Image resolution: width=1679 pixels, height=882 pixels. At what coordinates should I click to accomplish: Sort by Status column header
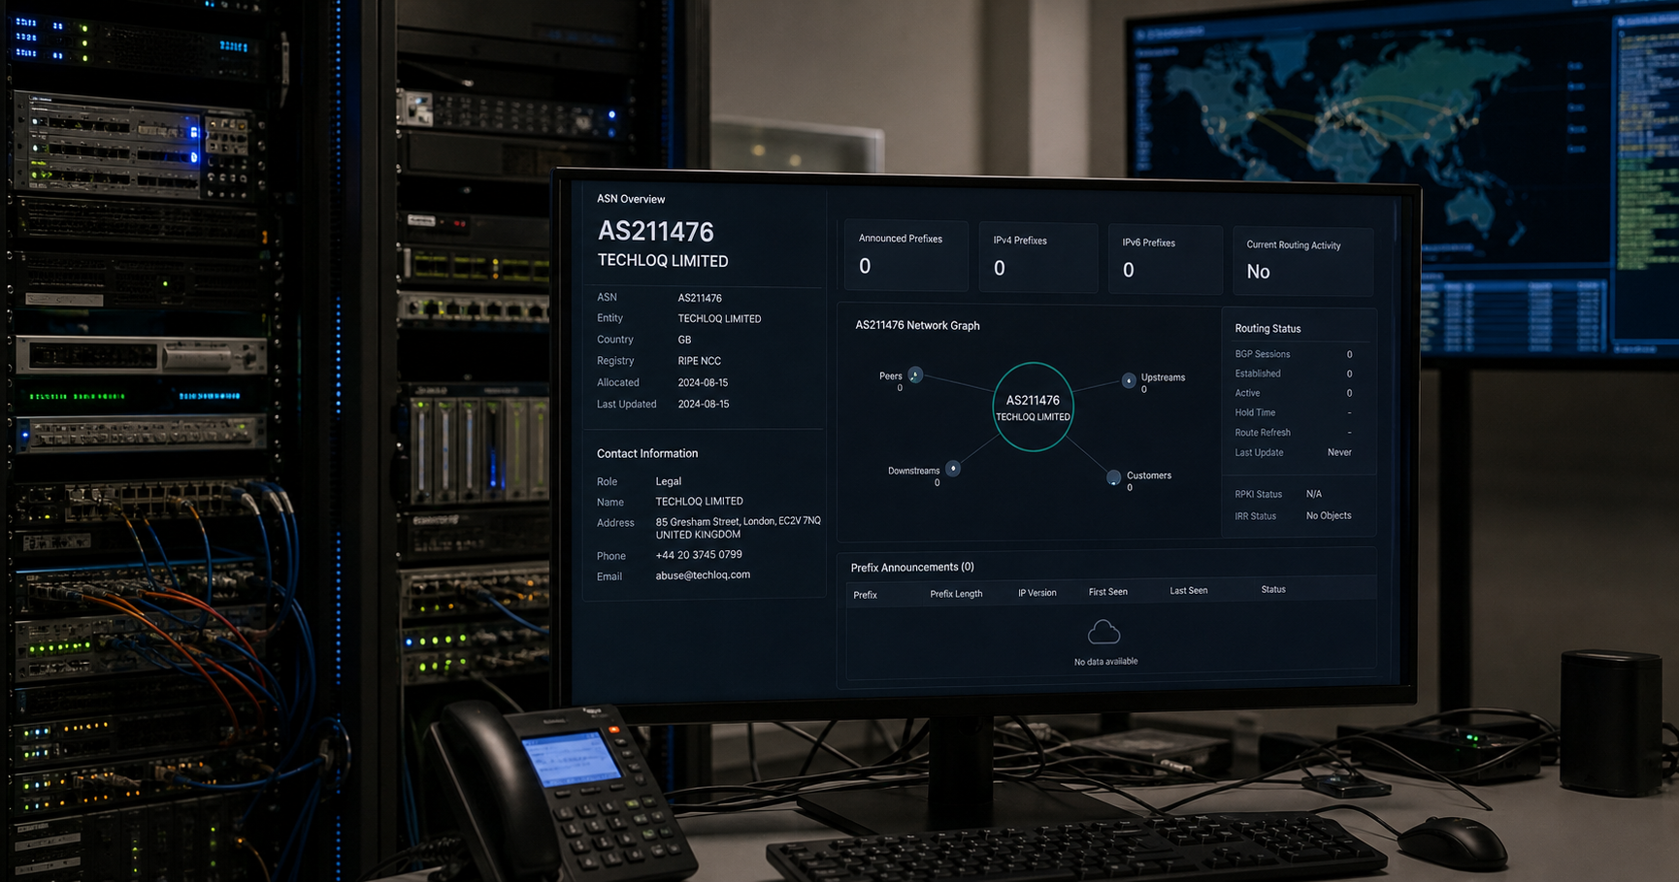pos(1273,590)
